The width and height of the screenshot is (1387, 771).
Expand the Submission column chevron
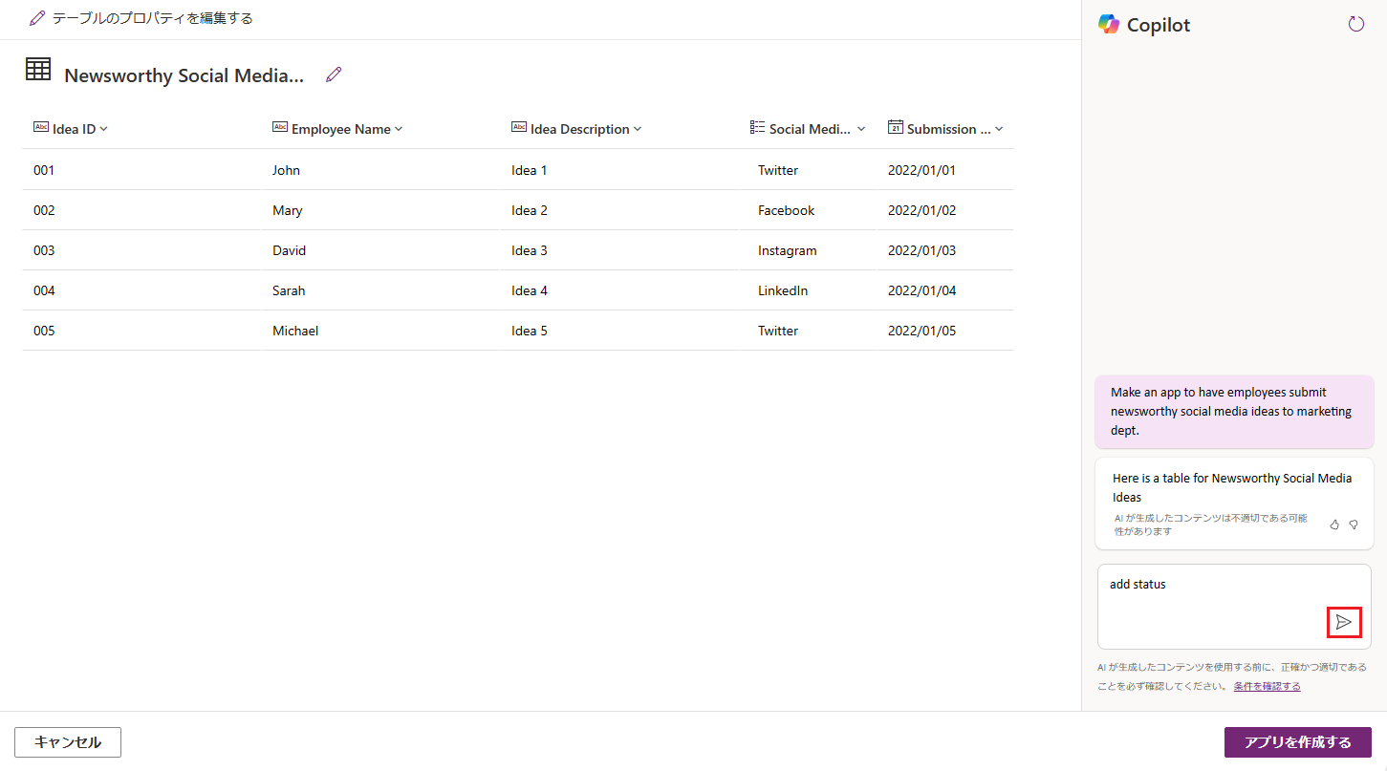[999, 129]
